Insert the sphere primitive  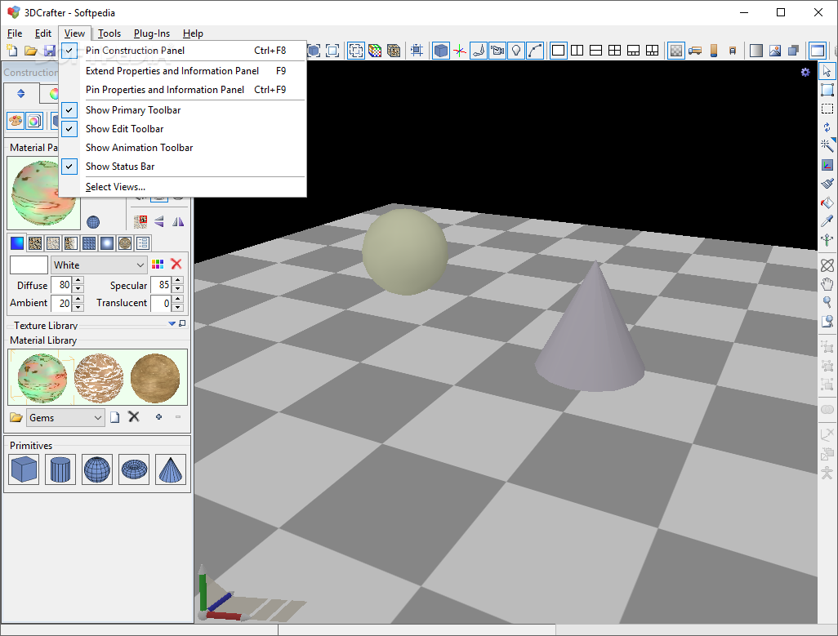coord(96,469)
